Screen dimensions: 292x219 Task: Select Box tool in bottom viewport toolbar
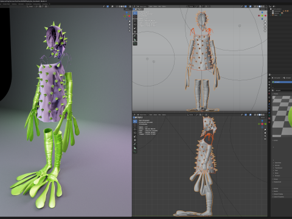pos(135,121)
